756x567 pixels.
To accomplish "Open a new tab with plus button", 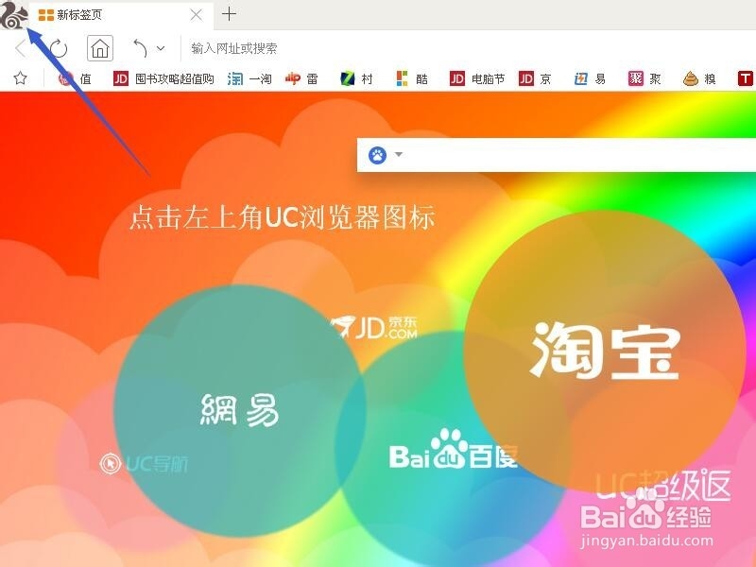I will coord(229,14).
